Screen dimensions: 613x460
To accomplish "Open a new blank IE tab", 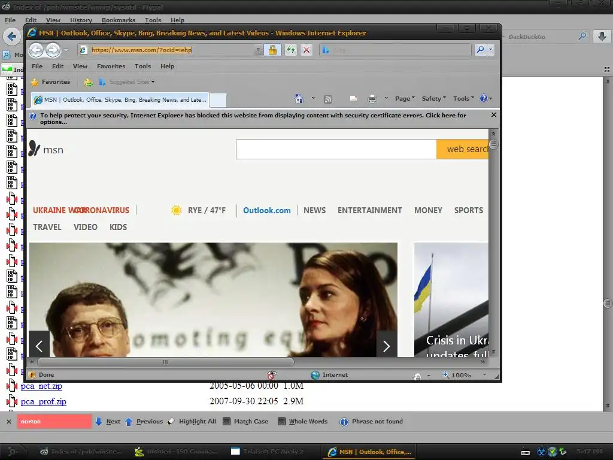I will 218,100.
